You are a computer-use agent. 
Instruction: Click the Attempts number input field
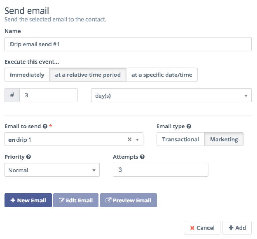coord(160,170)
